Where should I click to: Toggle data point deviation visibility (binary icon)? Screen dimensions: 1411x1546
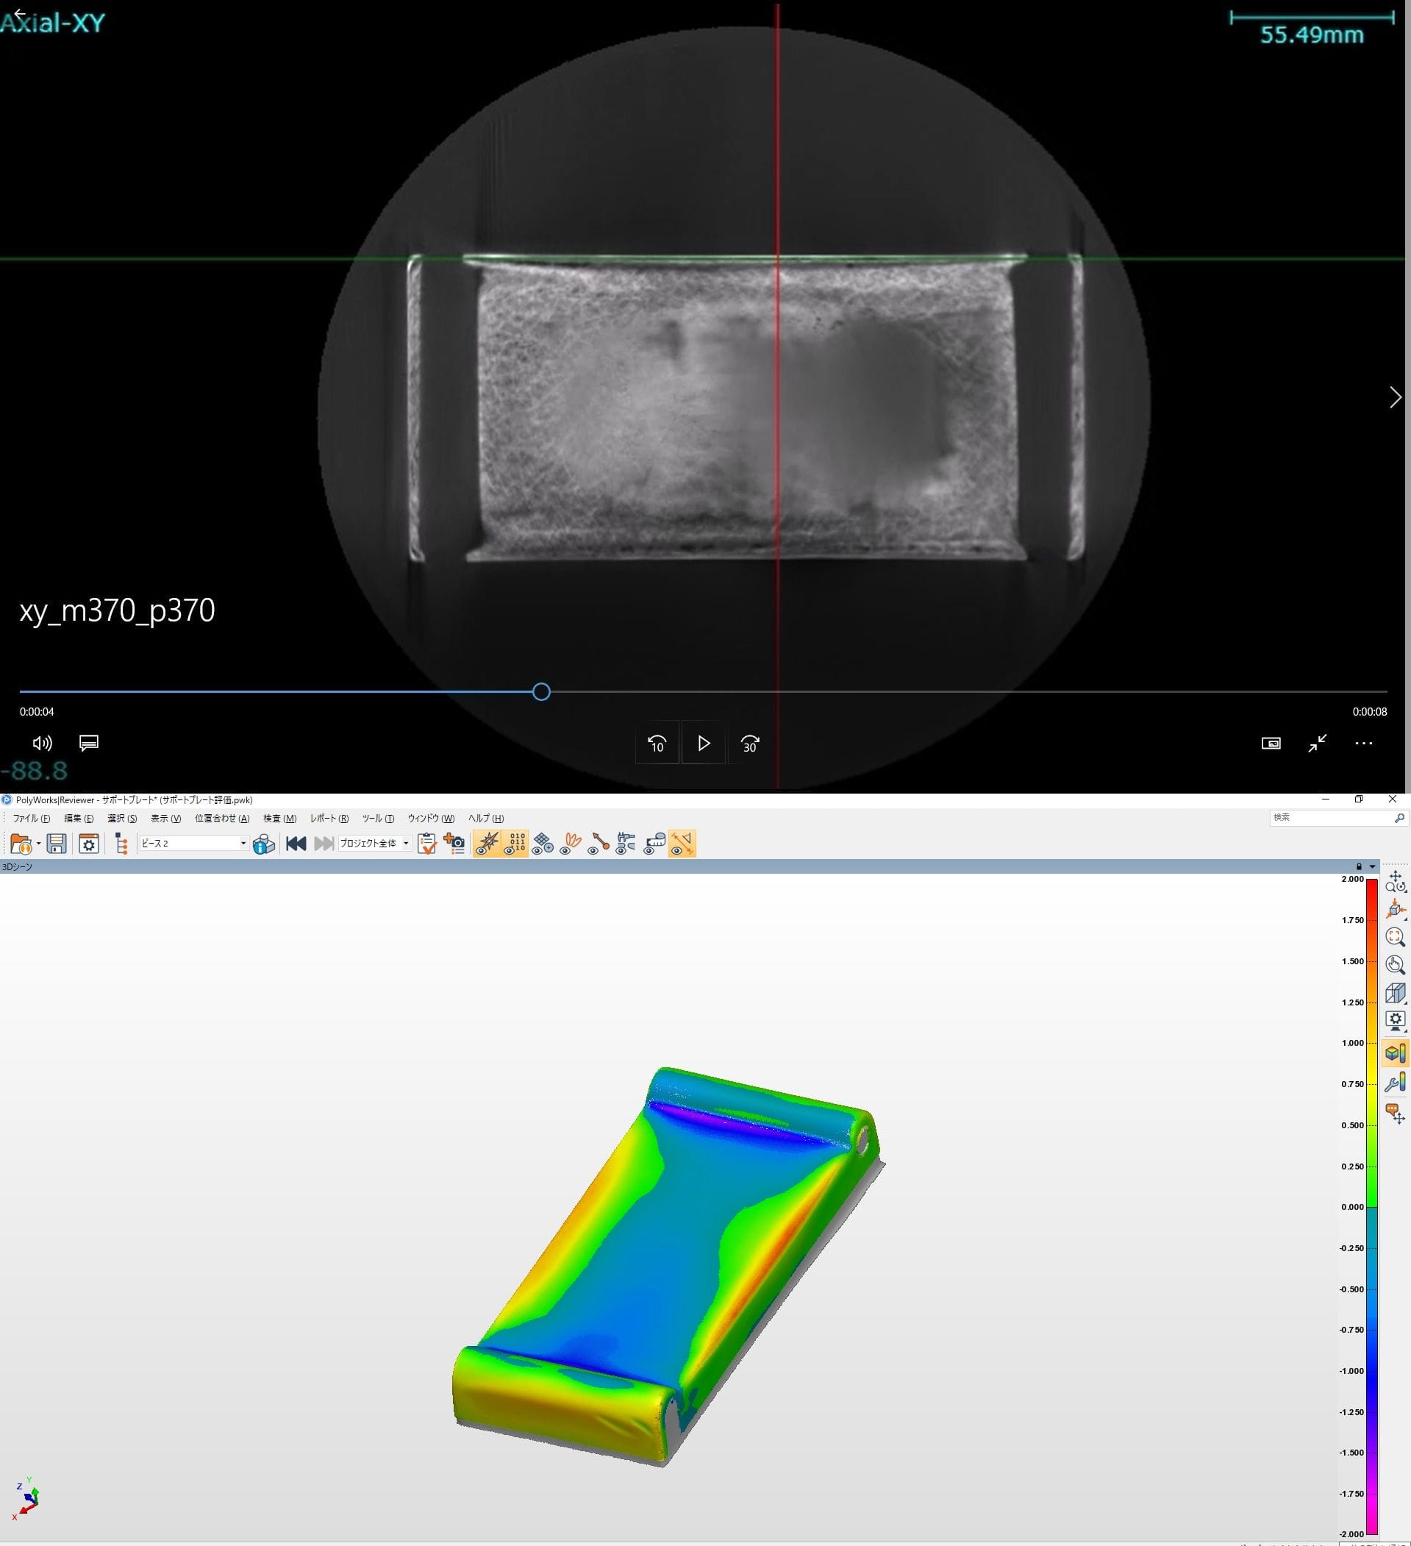click(515, 844)
